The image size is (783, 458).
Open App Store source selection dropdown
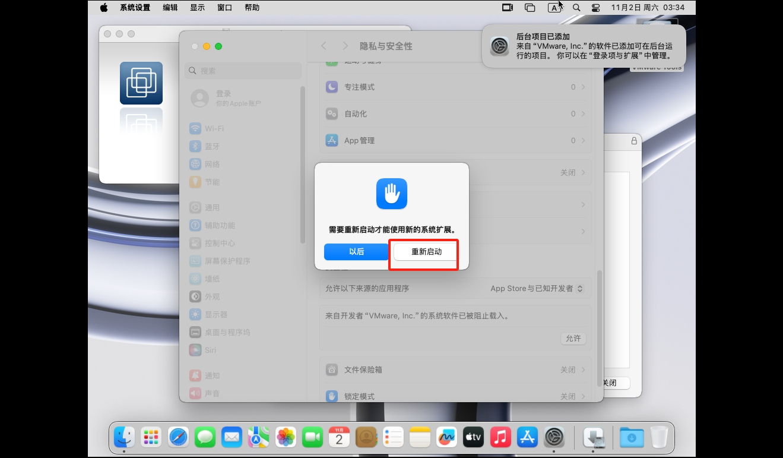[537, 289]
